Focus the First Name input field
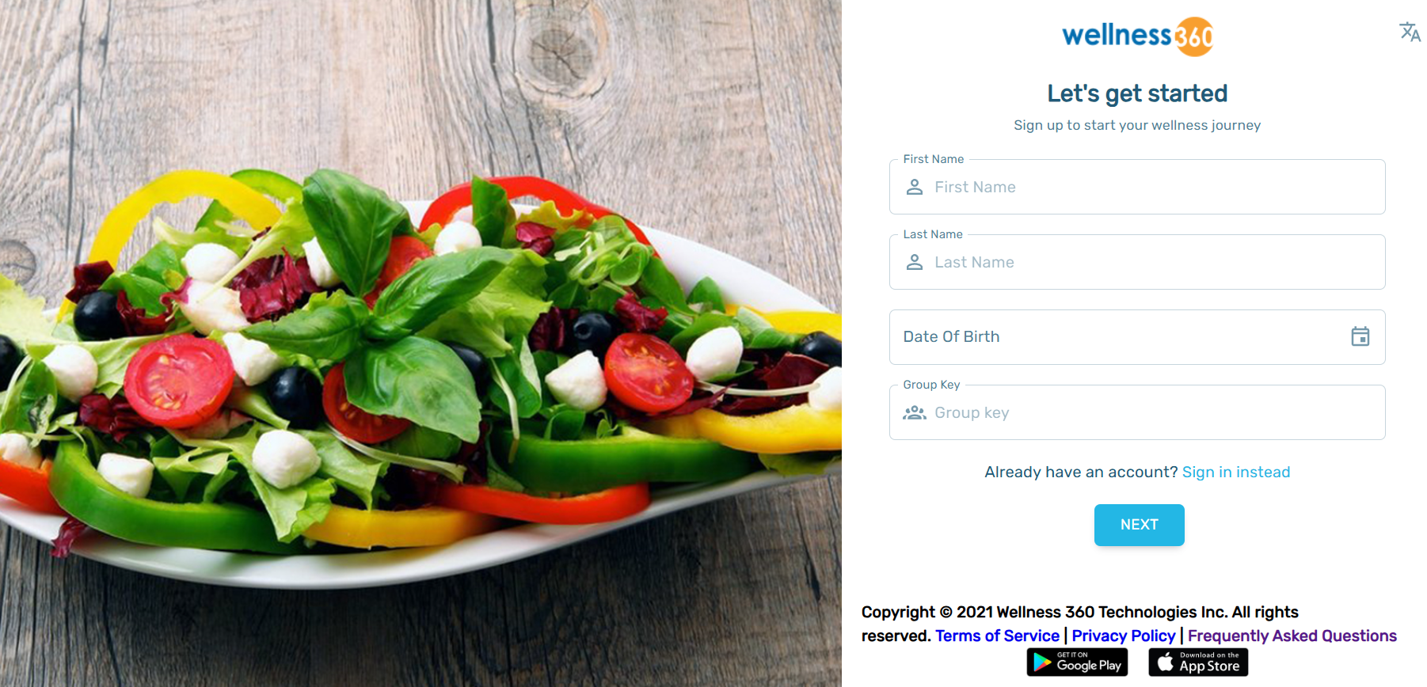The height and width of the screenshot is (687, 1427). click(x=1137, y=187)
